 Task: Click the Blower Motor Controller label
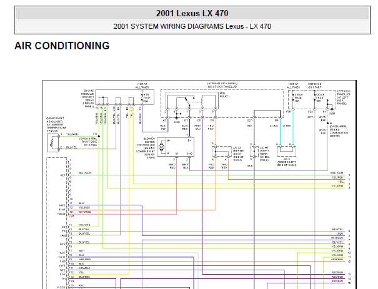point(146,148)
